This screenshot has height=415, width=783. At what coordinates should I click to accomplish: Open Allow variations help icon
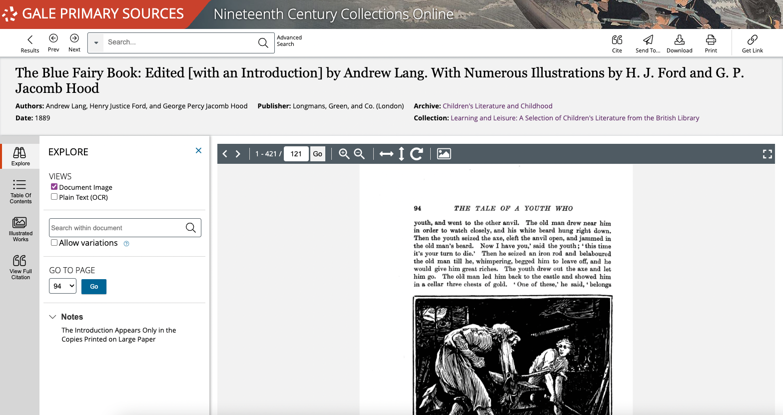tap(126, 244)
